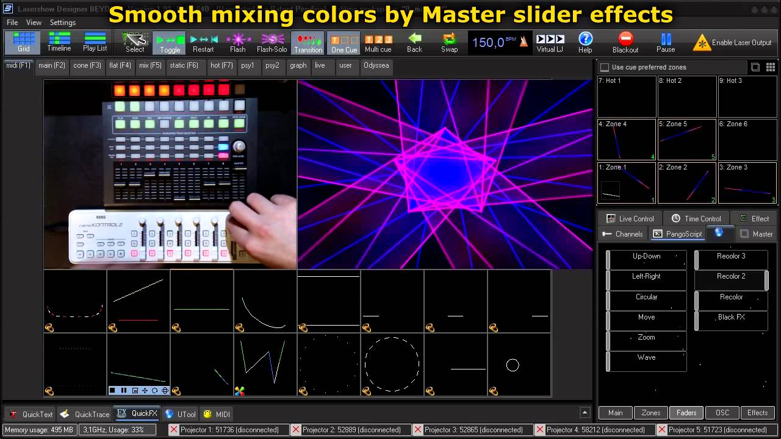Select the 7: Hot 1 zone
The width and height of the screenshot is (781, 439).
(627, 96)
